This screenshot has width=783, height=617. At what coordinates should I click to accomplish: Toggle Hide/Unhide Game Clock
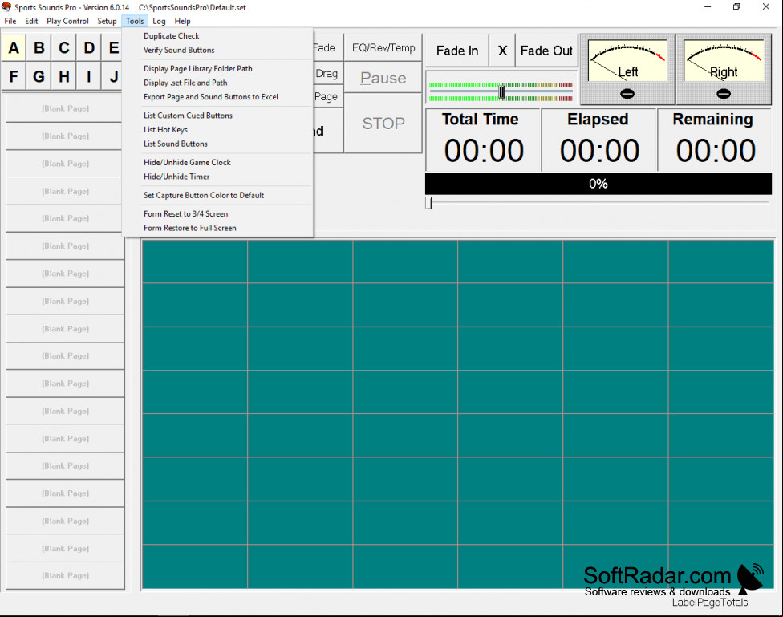pyautogui.click(x=217, y=162)
